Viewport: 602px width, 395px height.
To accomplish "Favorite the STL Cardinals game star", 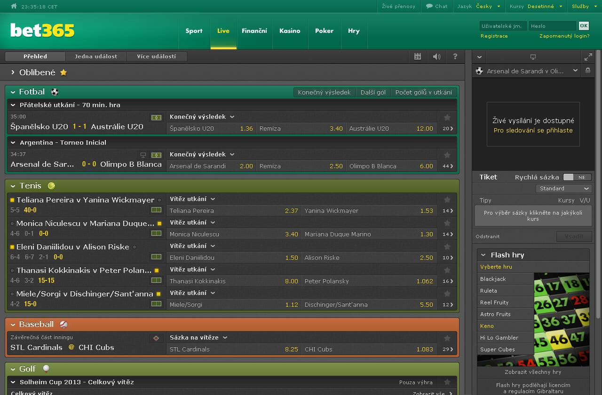I will coord(447,338).
